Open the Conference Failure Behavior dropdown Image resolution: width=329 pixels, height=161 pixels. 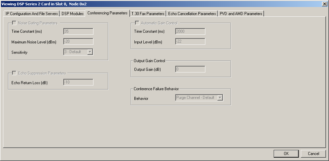pos(220,98)
